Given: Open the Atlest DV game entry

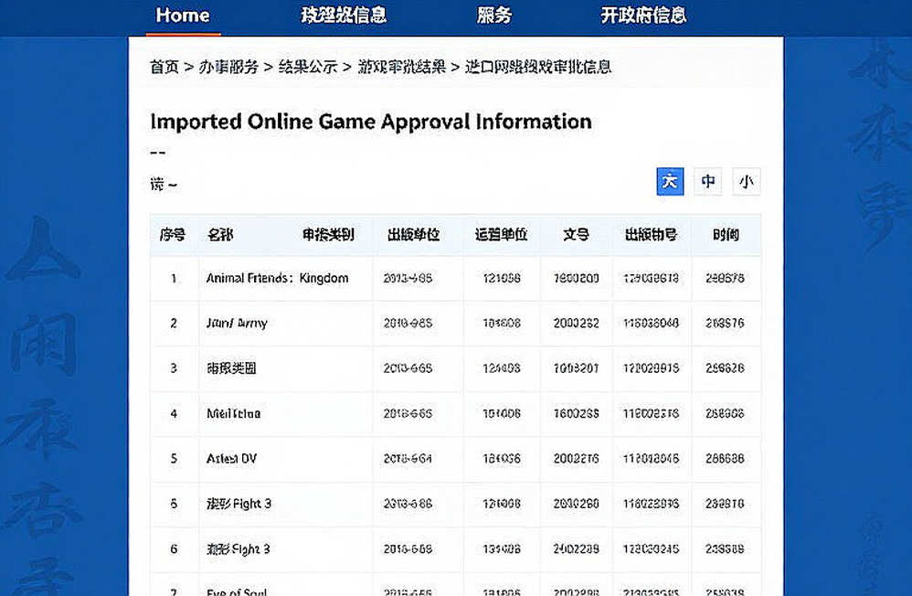Looking at the screenshot, I should (231, 459).
